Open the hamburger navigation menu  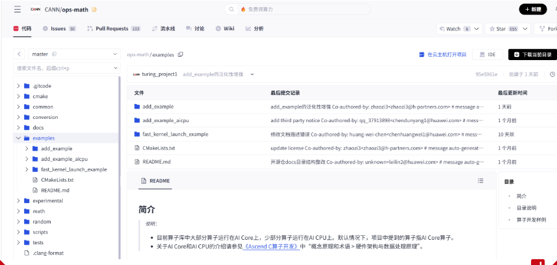pos(17,10)
